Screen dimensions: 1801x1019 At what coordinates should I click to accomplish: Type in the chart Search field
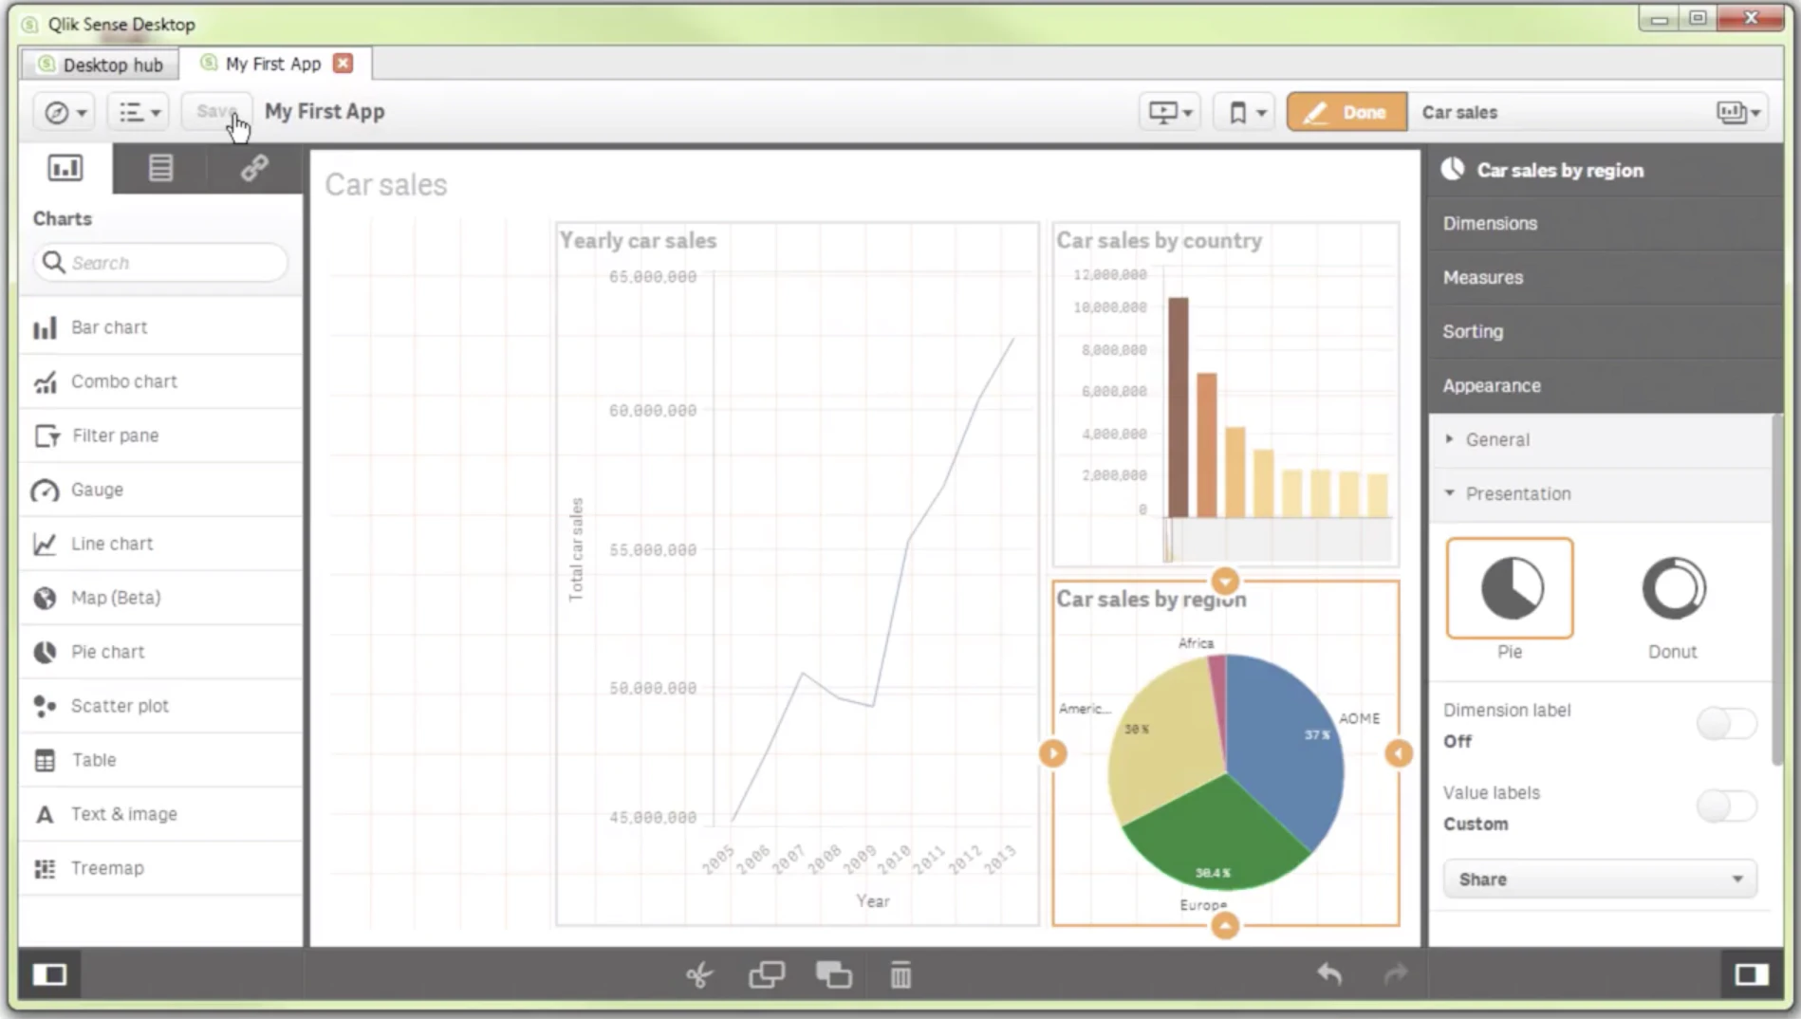159,262
